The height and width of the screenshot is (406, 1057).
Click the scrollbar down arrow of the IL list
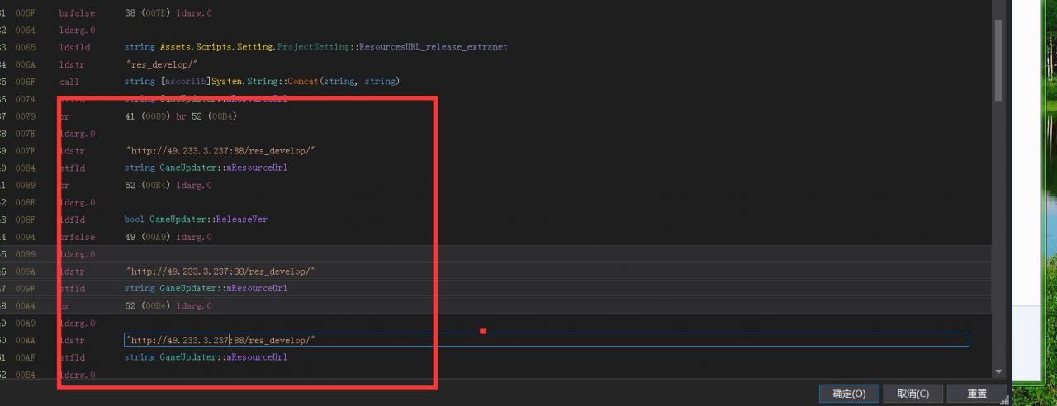tap(998, 373)
